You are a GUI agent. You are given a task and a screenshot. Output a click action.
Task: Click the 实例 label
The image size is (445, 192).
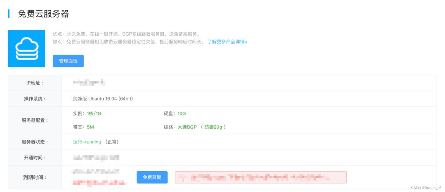(x=79, y=114)
